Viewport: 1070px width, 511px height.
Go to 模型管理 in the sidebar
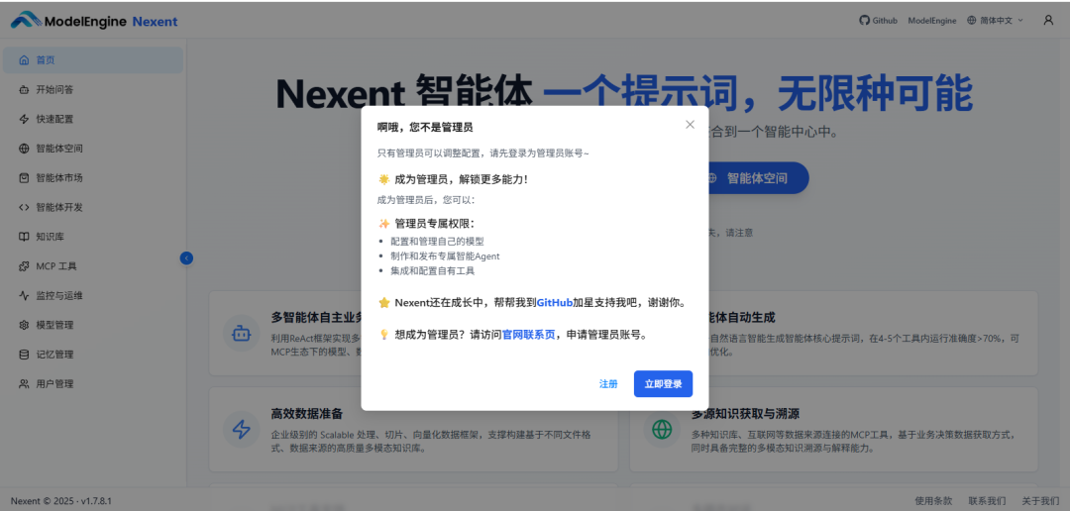tap(93, 325)
